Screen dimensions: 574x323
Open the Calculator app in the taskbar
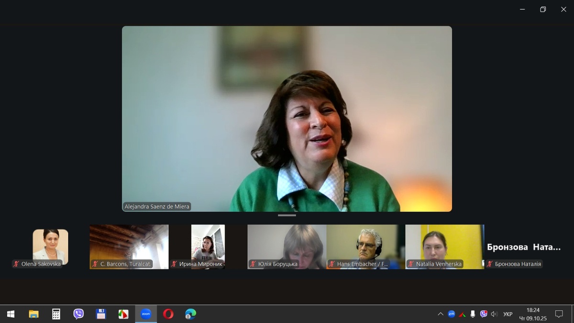[56, 314]
